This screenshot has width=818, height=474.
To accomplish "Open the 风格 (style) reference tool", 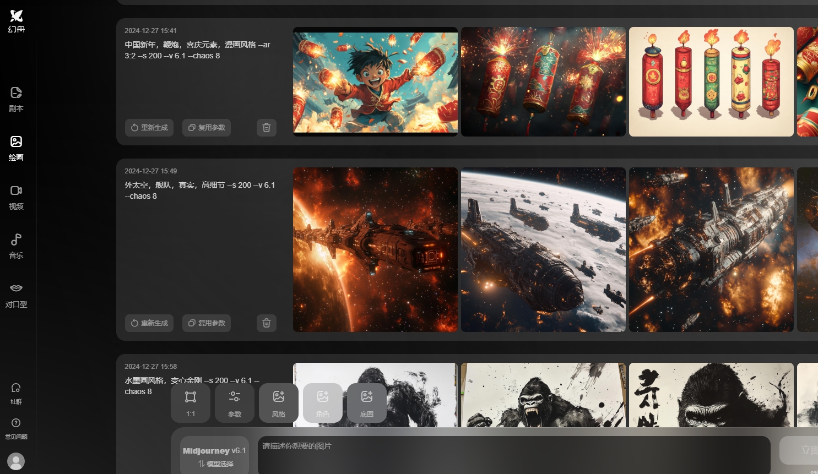I will coord(279,403).
